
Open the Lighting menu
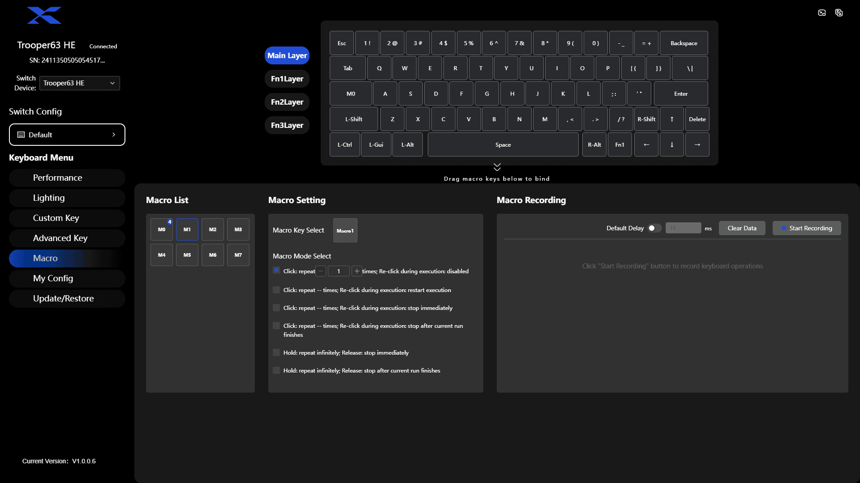tap(67, 198)
